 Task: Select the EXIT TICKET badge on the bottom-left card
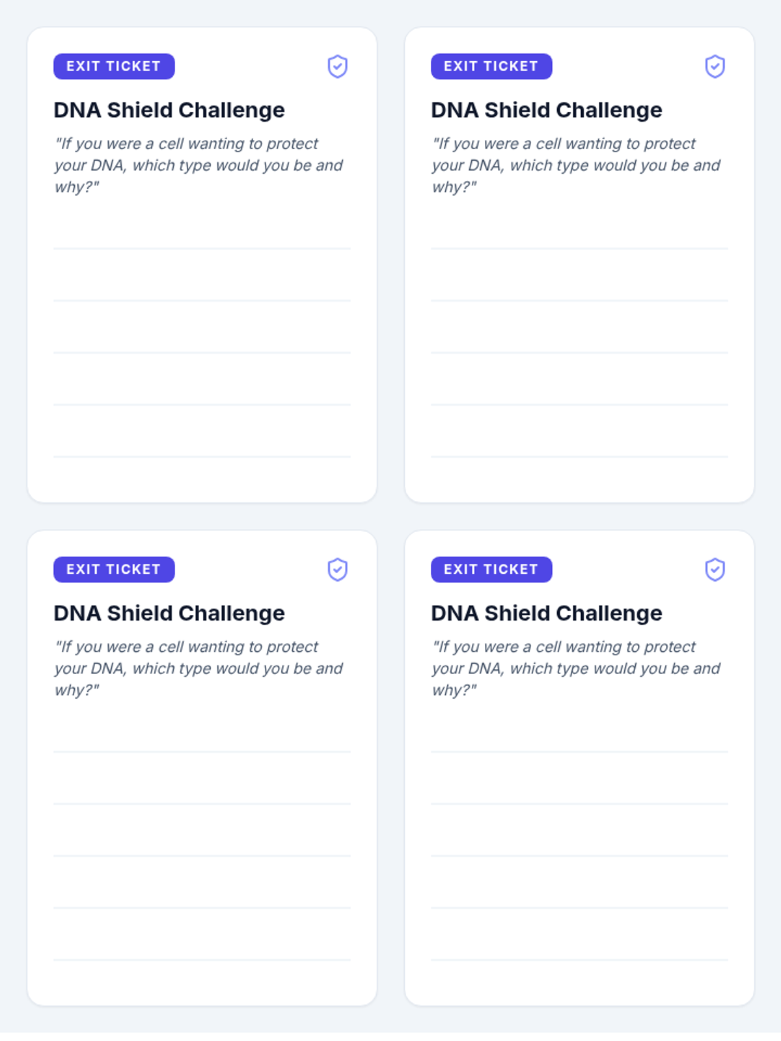114,569
